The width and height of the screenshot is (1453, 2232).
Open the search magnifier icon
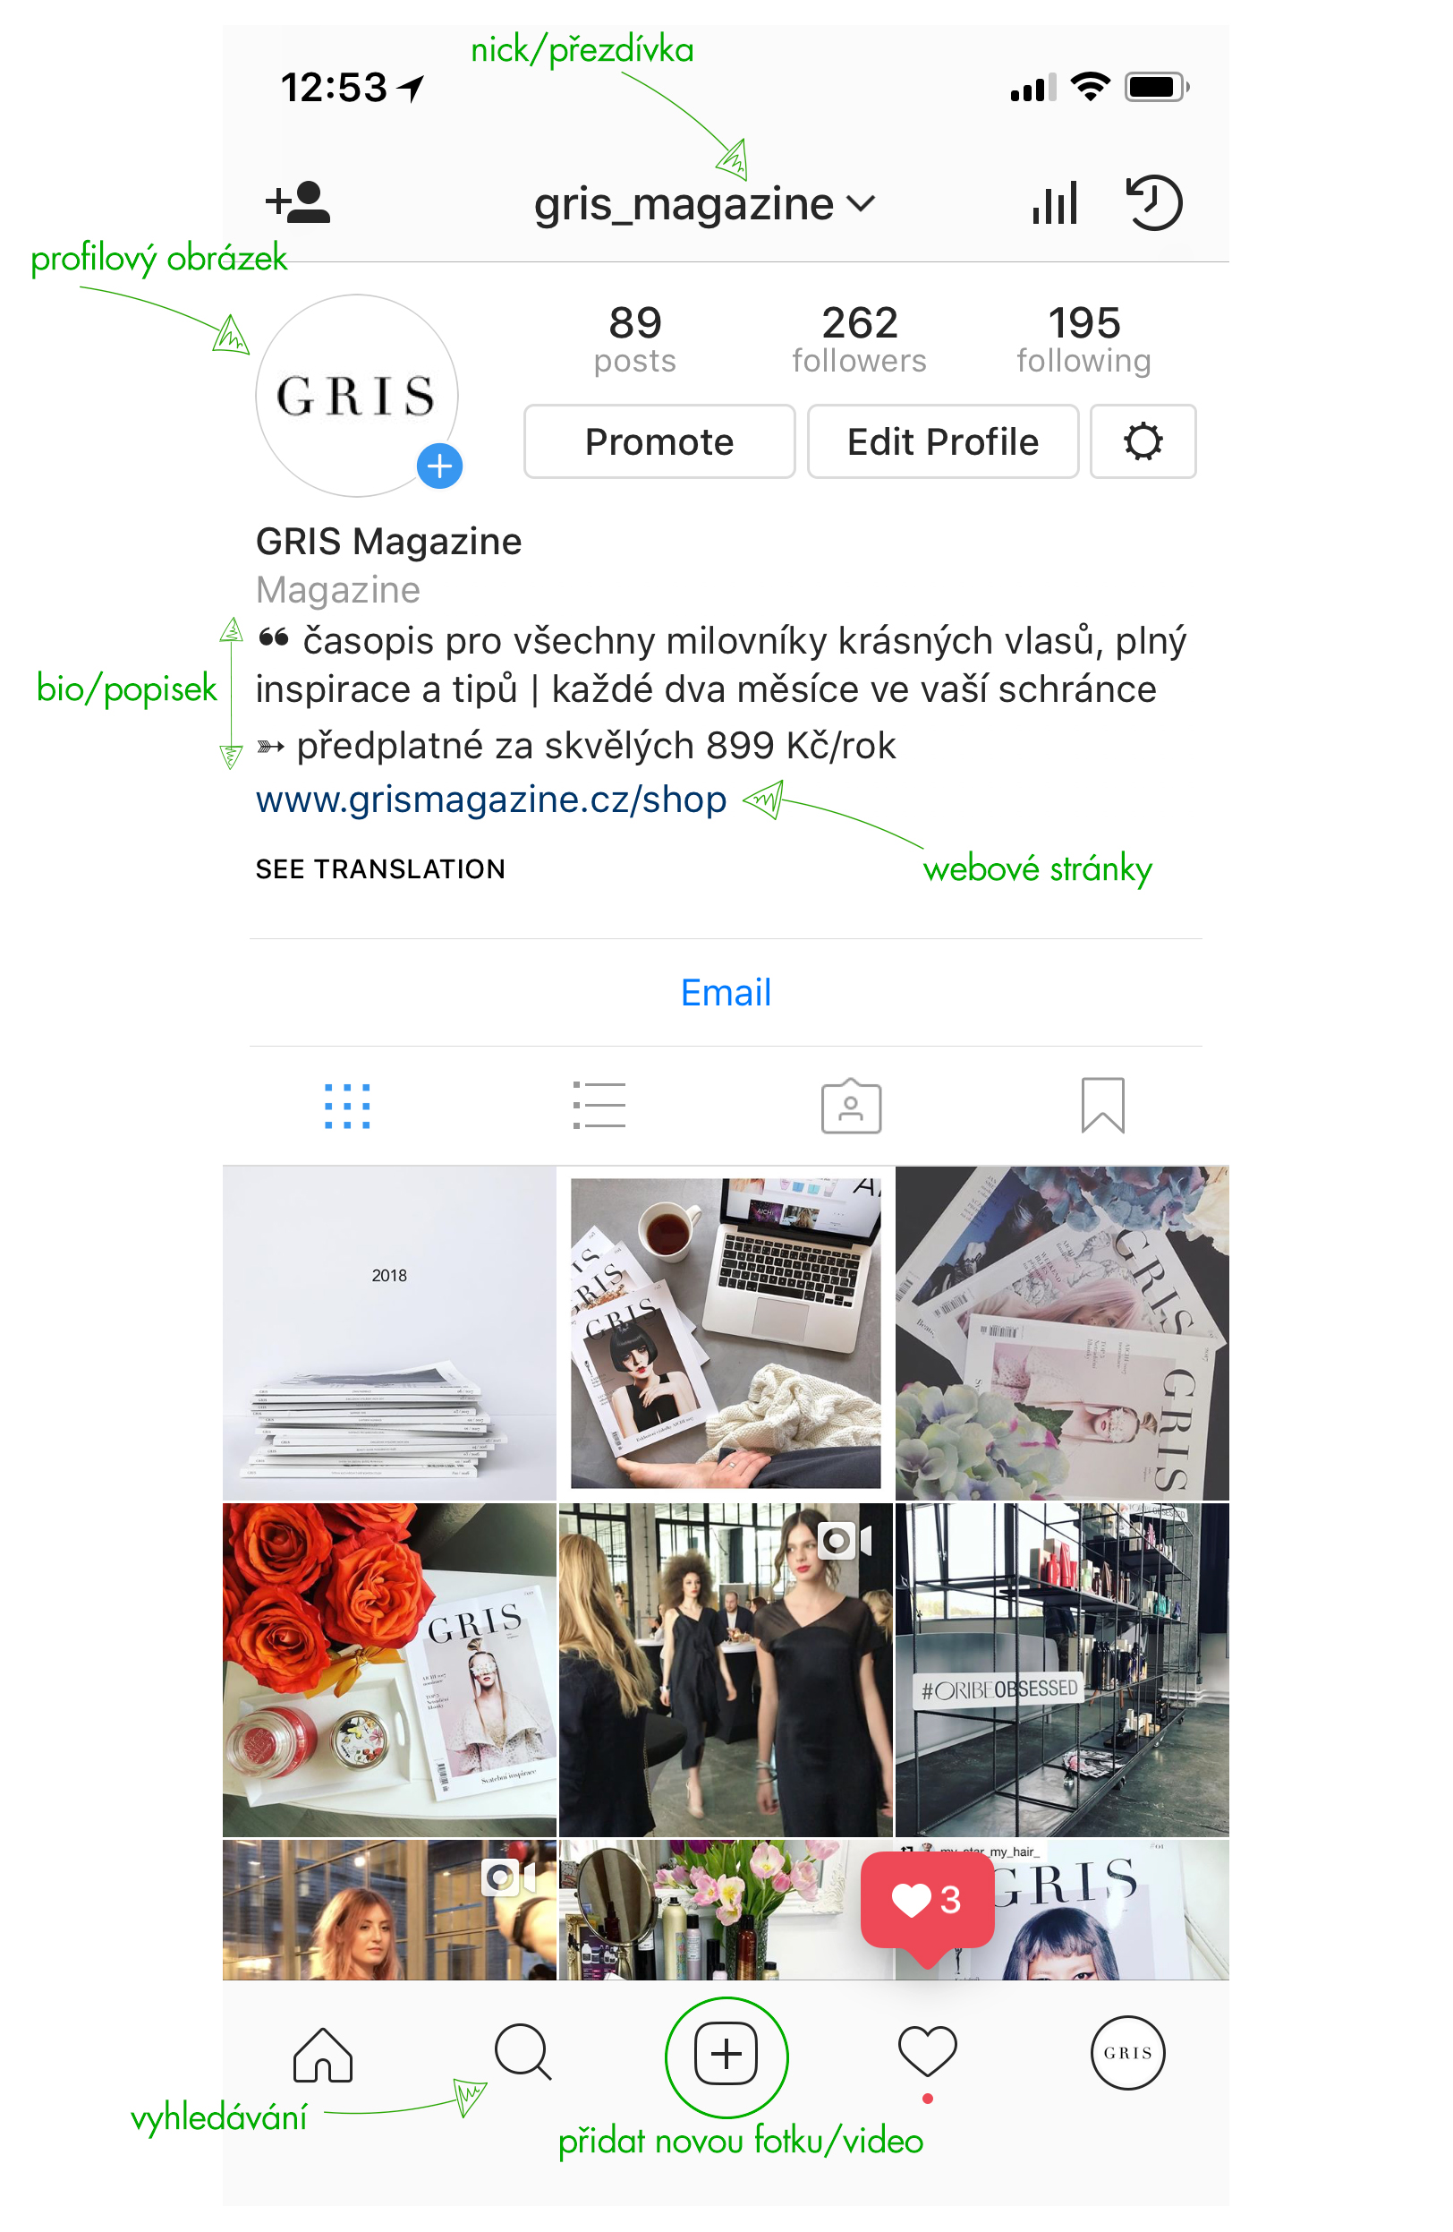click(523, 2053)
